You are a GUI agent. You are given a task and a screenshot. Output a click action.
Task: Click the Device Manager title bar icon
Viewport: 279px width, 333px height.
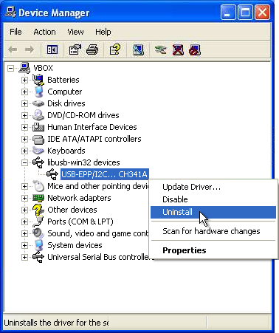(x=10, y=12)
